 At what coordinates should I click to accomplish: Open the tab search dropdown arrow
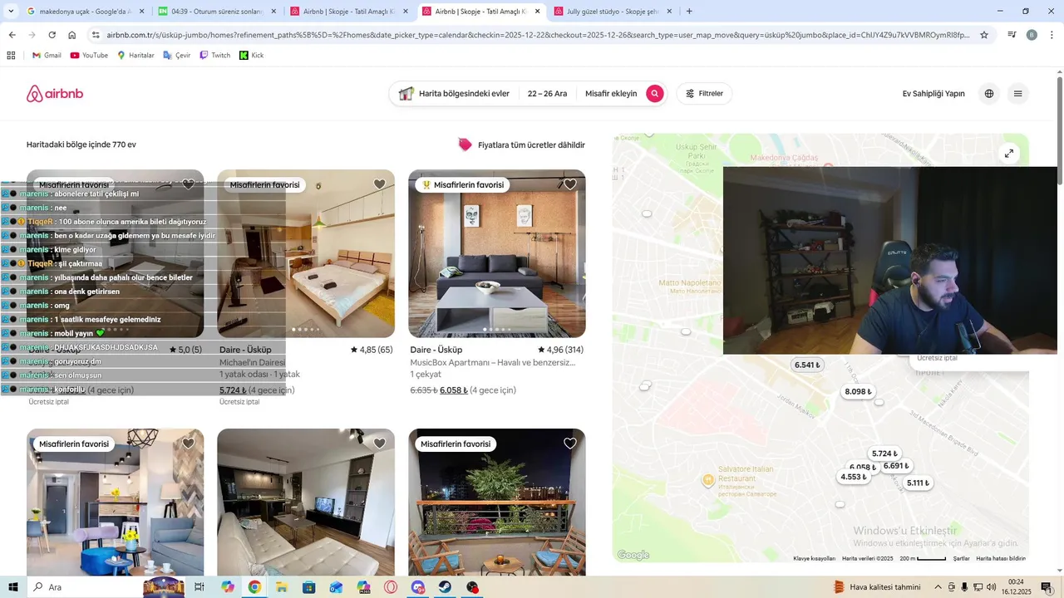tap(11, 12)
